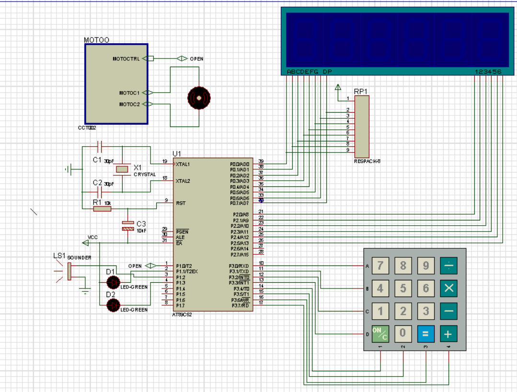Select the X1 crystal component

(x=123, y=169)
